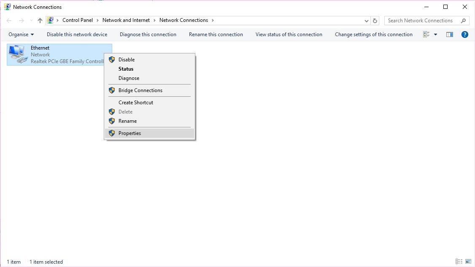Image resolution: width=475 pixels, height=267 pixels.
Task: Select Bridge Connections in context menu
Action: (x=140, y=90)
